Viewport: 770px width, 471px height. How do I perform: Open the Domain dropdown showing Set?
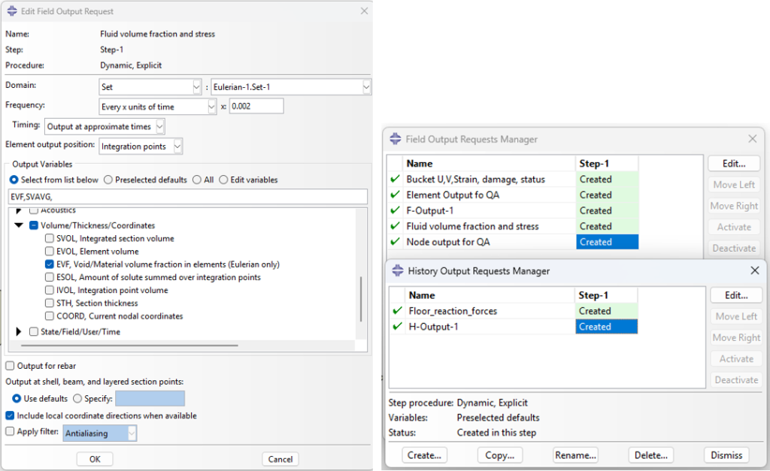click(150, 87)
